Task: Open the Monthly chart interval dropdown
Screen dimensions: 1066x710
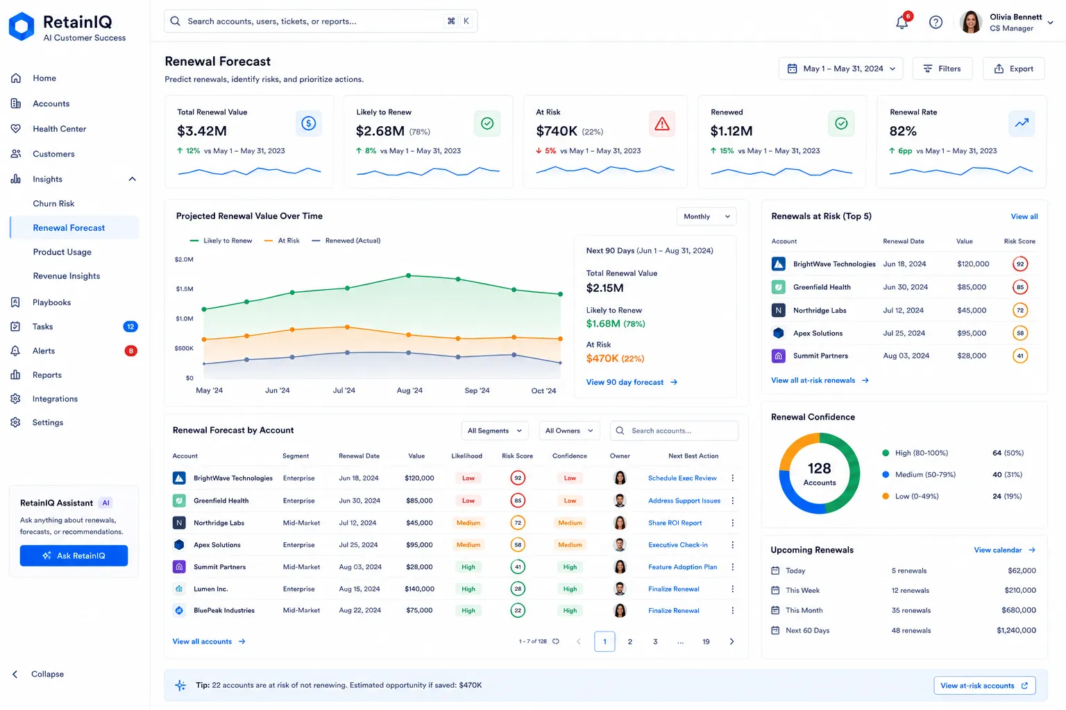Action: 707,216
